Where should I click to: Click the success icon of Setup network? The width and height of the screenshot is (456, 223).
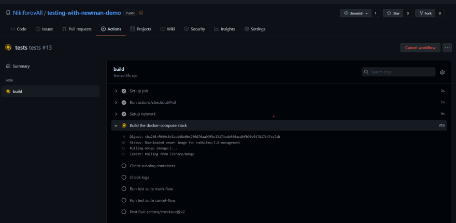click(x=124, y=114)
